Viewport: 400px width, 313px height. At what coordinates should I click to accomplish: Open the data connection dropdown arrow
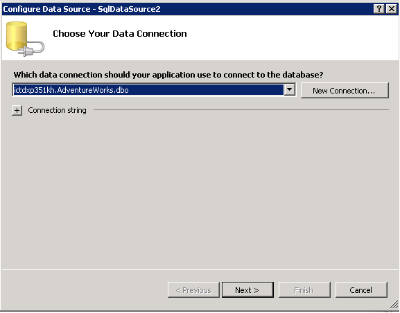tap(290, 89)
